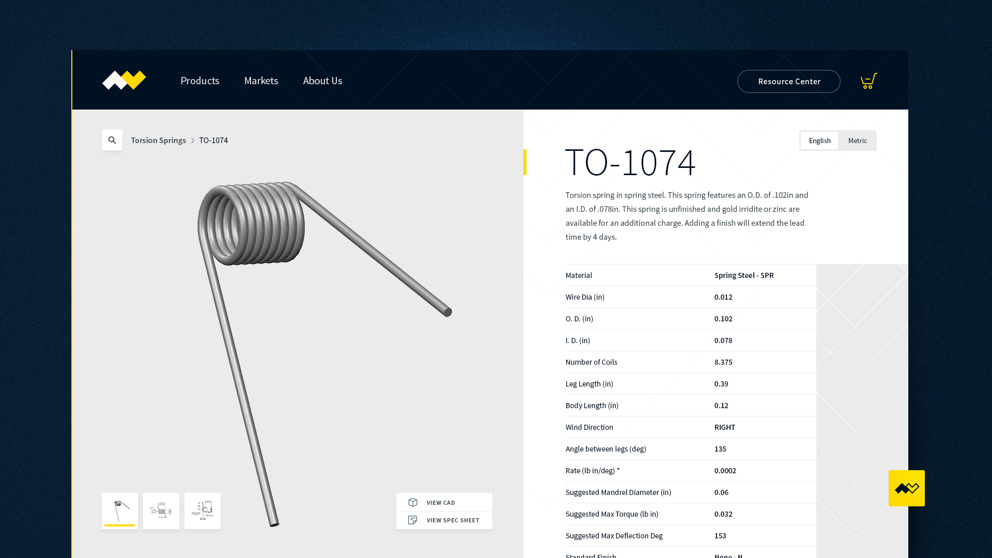Viewport: 992px width, 558px height.
Task: Click the search magnifier icon
Action: (x=112, y=140)
